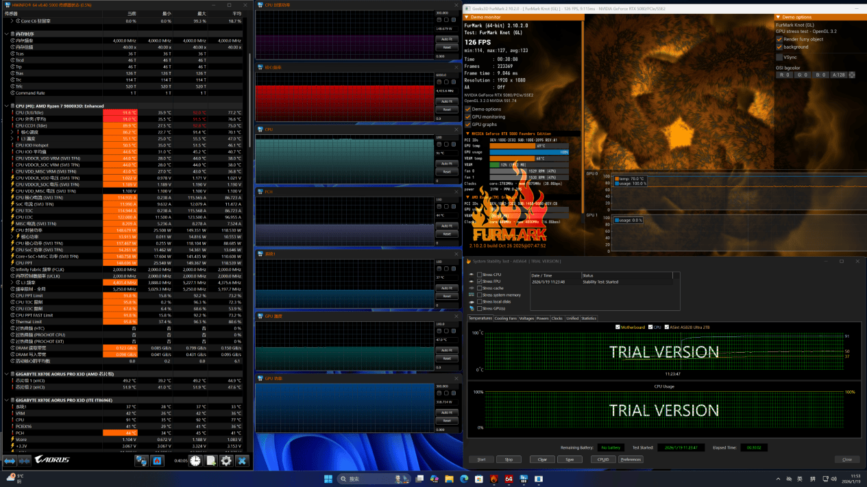Uncheck the Stress FPU checkbox
Image resolution: width=867 pixels, height=487 pixels.
tap(480, 282)
